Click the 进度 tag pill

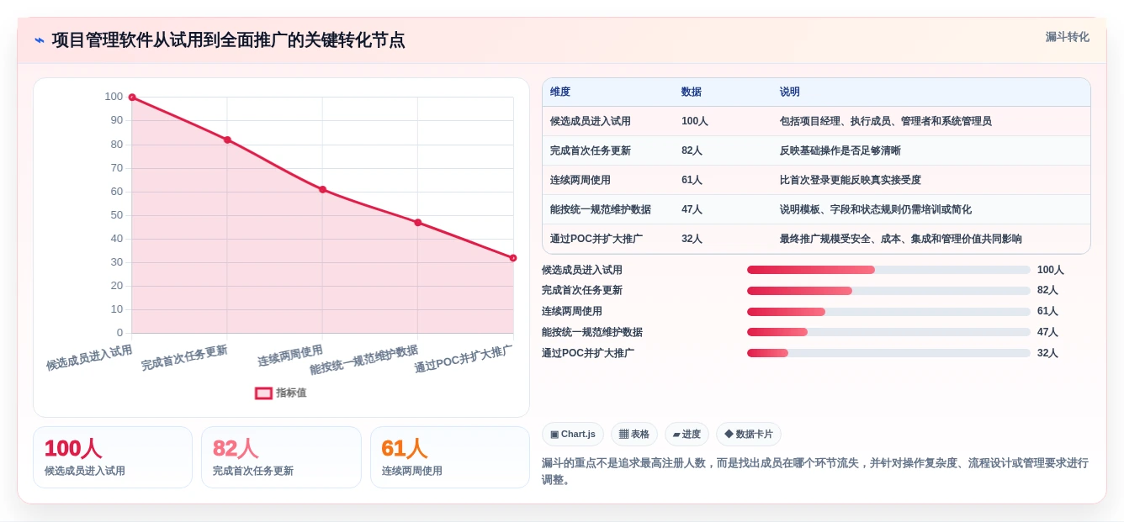point(687,434)
